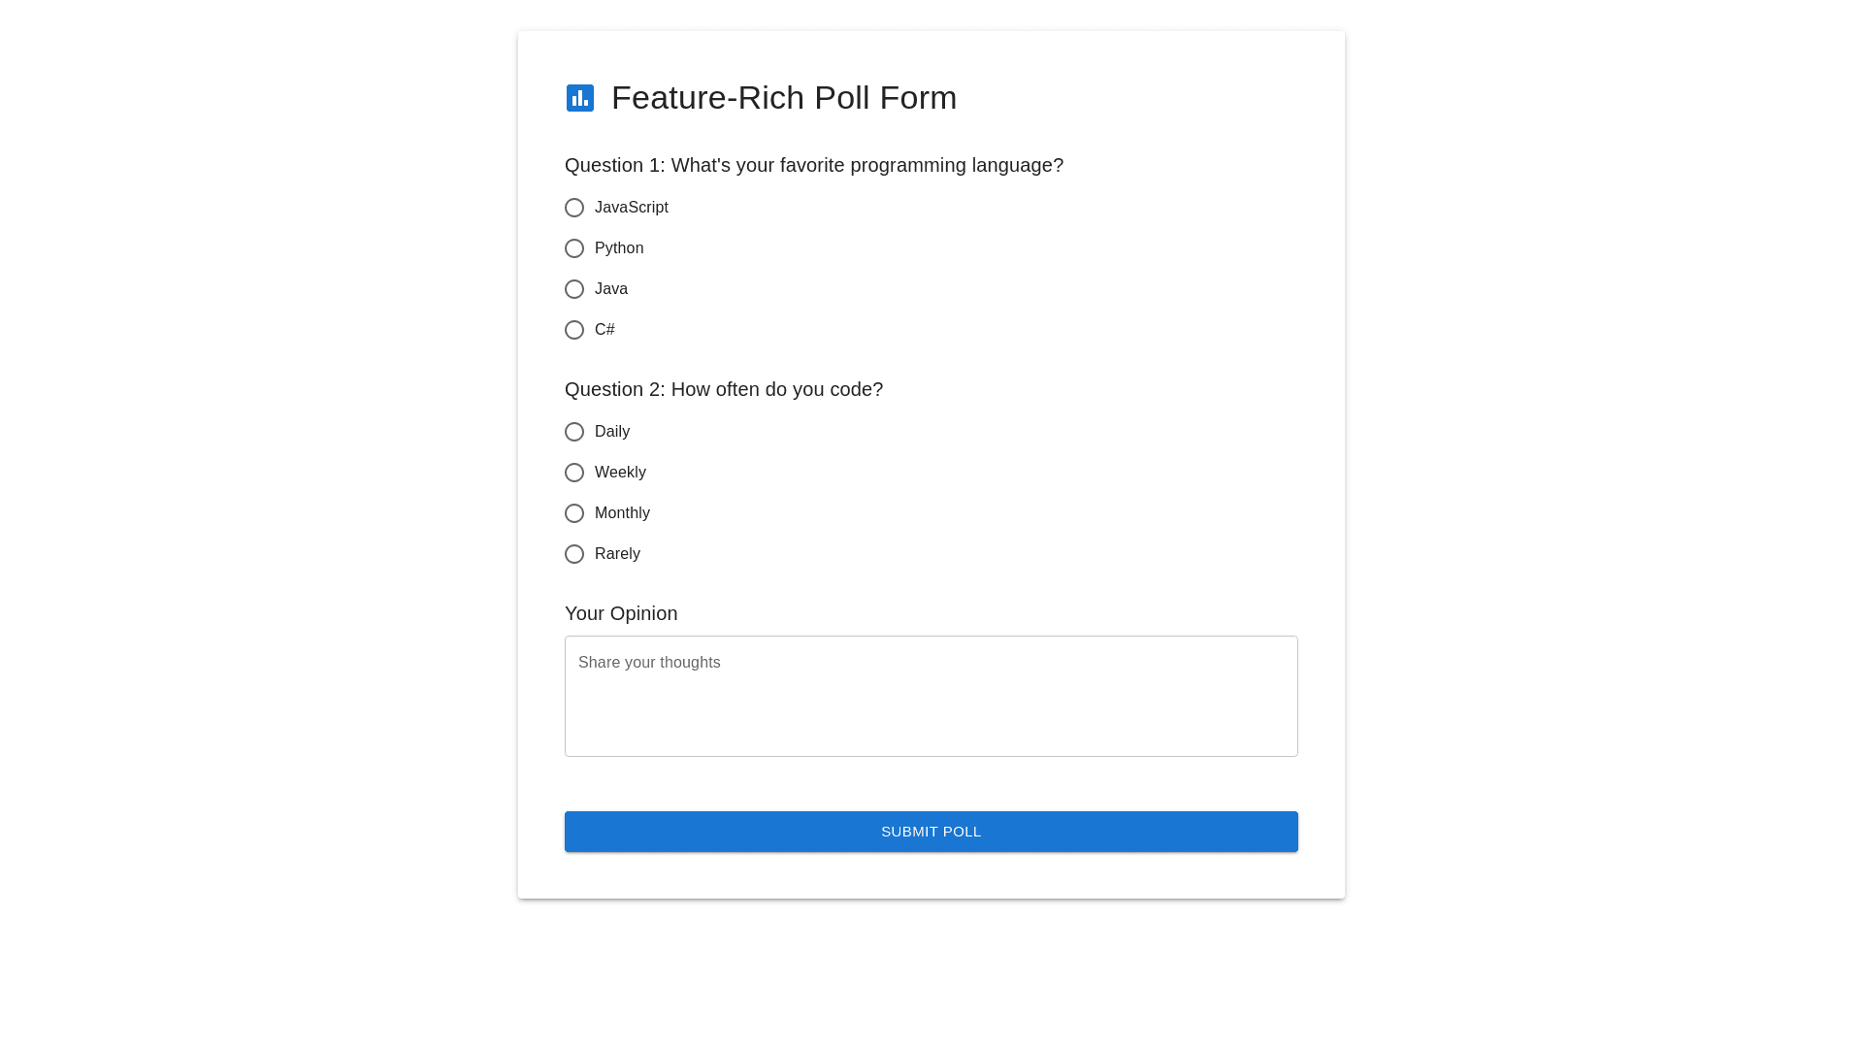Click the Question 2 heading text
Image resolution: width=1863 pixels, height=1048 pixels.
click(723, 389)
